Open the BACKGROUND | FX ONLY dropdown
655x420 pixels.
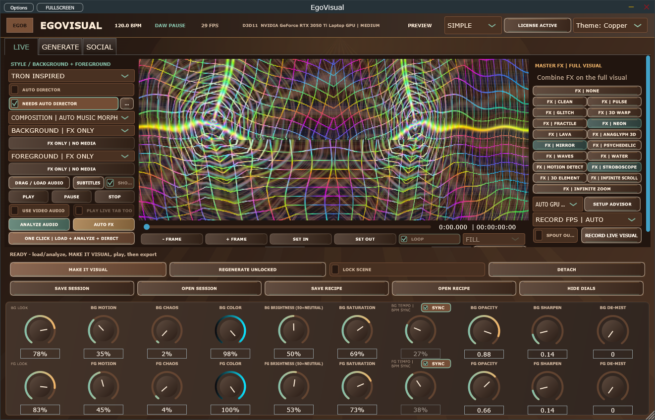(71, 130)
